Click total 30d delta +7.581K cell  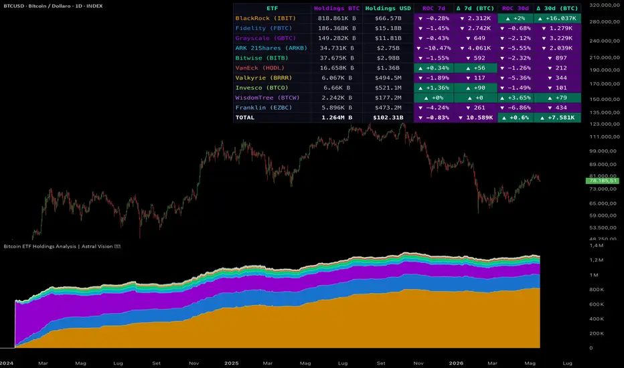557,118
